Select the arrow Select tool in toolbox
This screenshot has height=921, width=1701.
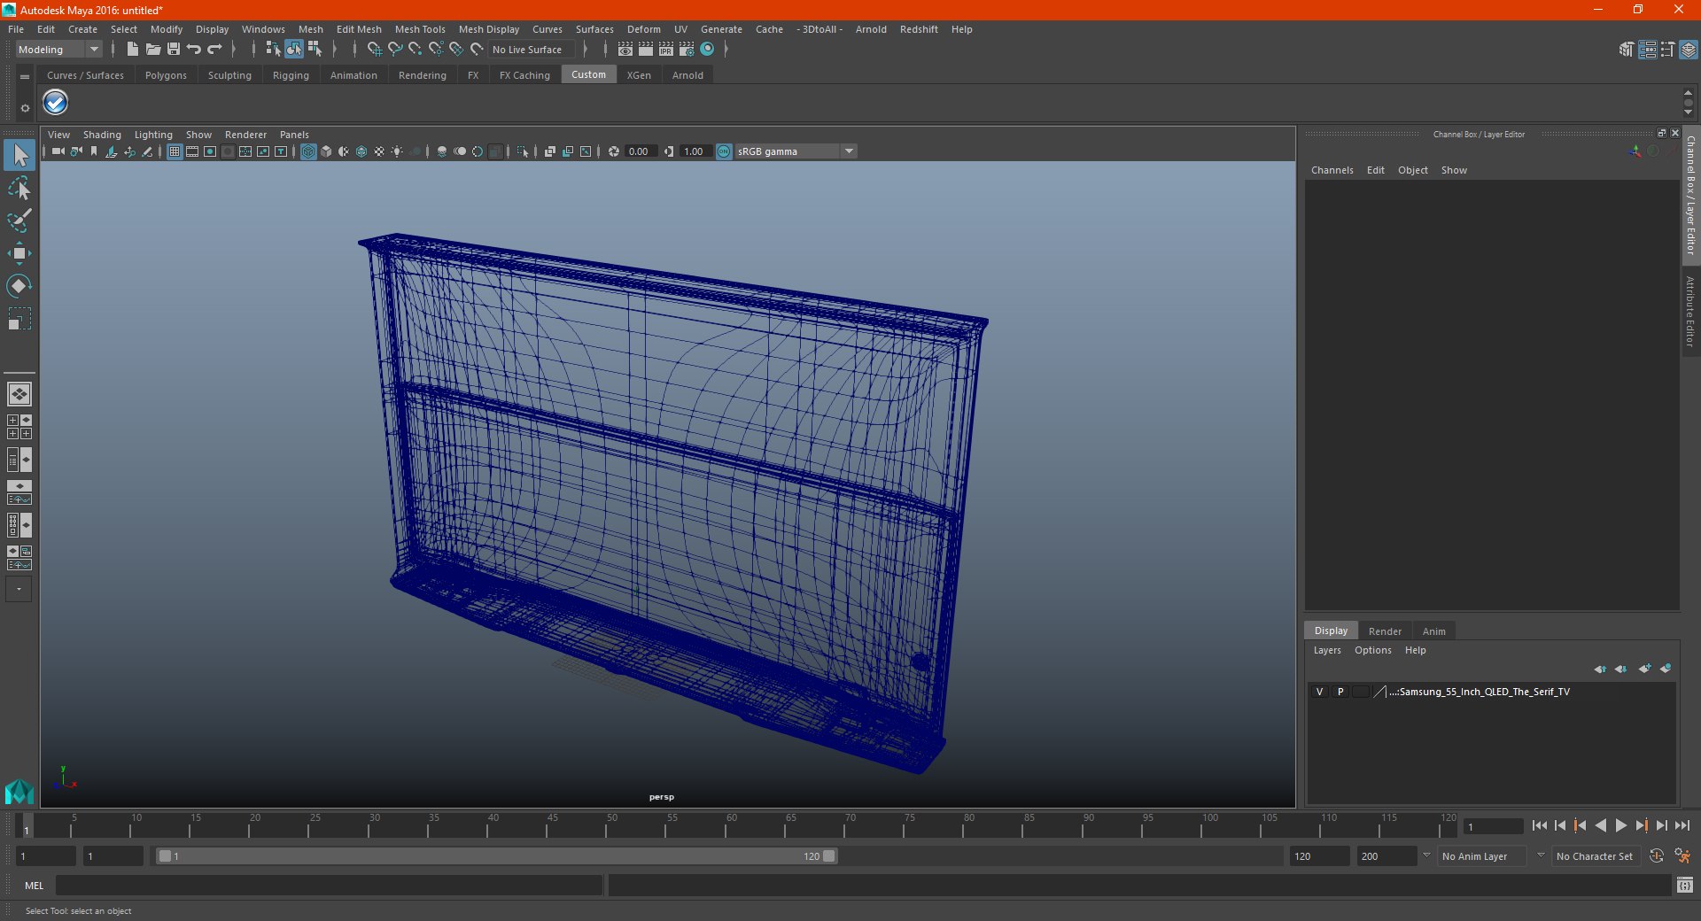click(19, 156)
